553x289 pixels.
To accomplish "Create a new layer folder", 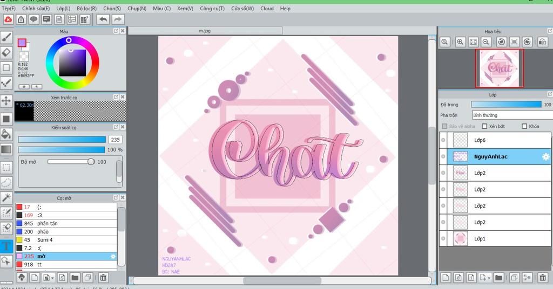I will (x=498, y=278).
